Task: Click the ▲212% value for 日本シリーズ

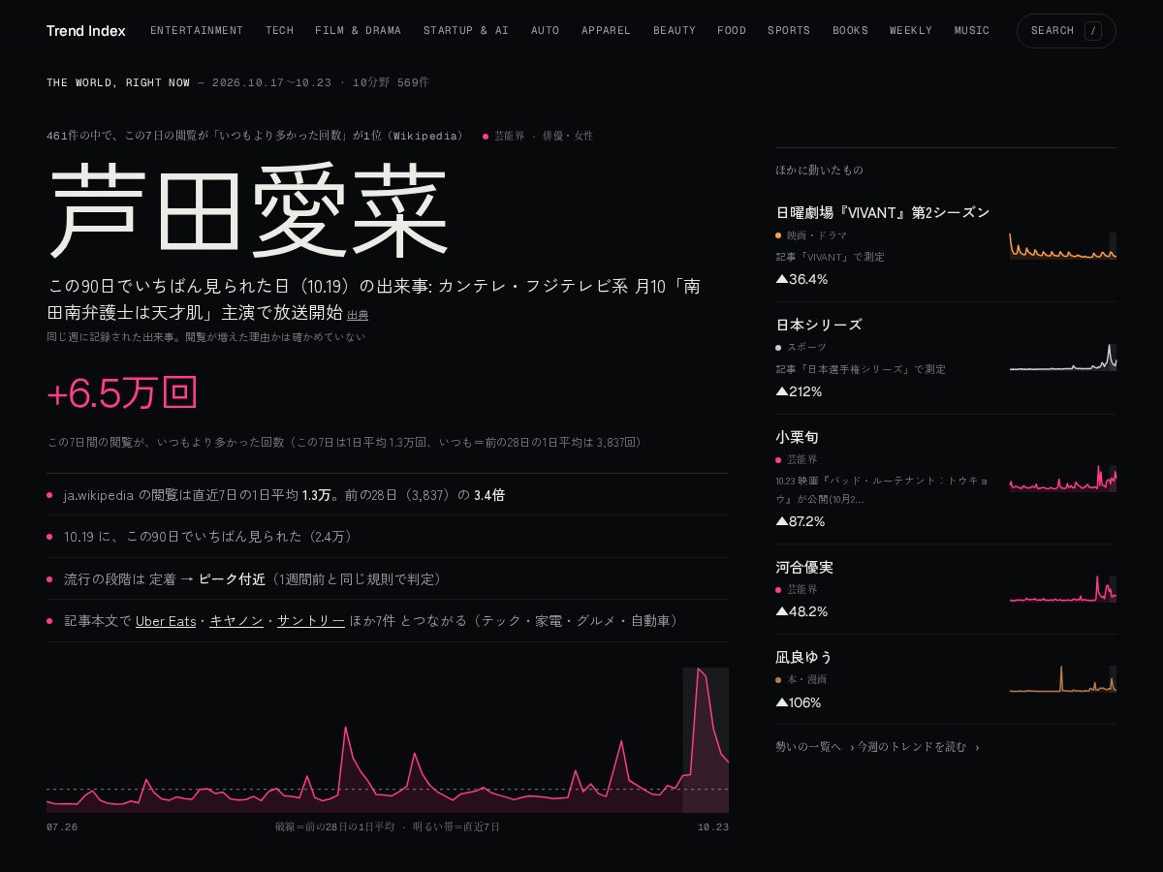Action: tap(799, 391)
